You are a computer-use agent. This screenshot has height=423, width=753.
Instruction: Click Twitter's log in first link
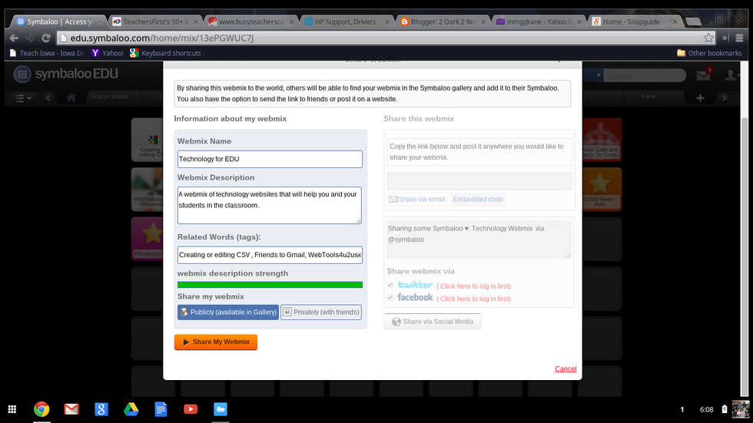(473, 286)
